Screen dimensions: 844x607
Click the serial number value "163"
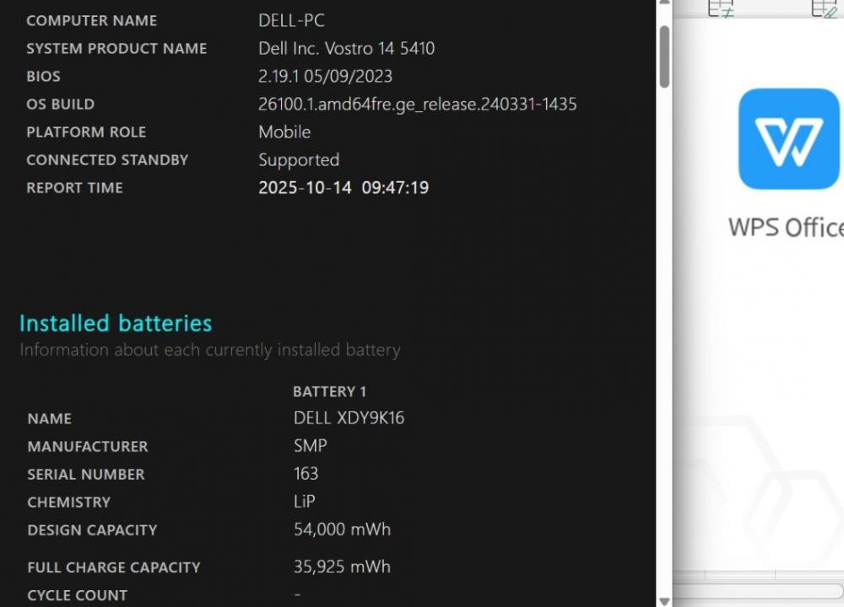(x=306, y=474)
